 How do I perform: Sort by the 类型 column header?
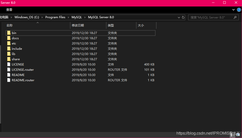121,25
